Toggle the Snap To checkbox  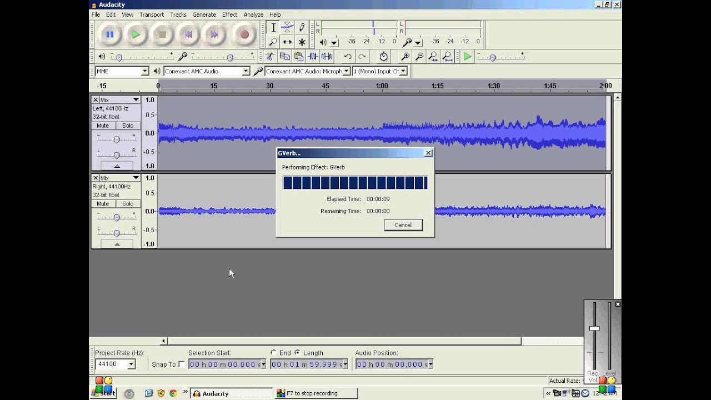[x=182, y=364]
